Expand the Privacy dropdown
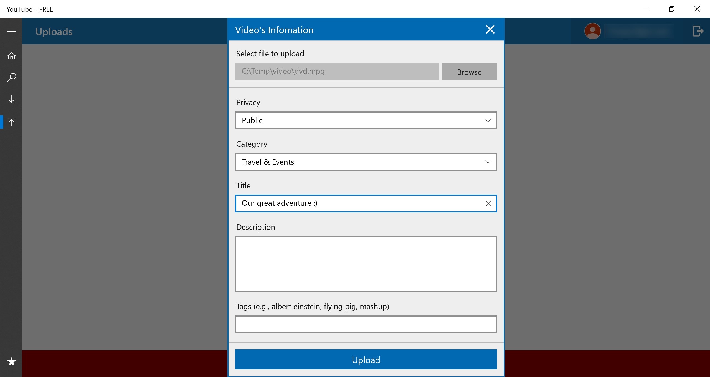This screenshot has width=710, height=377. (x=366, y=120)
